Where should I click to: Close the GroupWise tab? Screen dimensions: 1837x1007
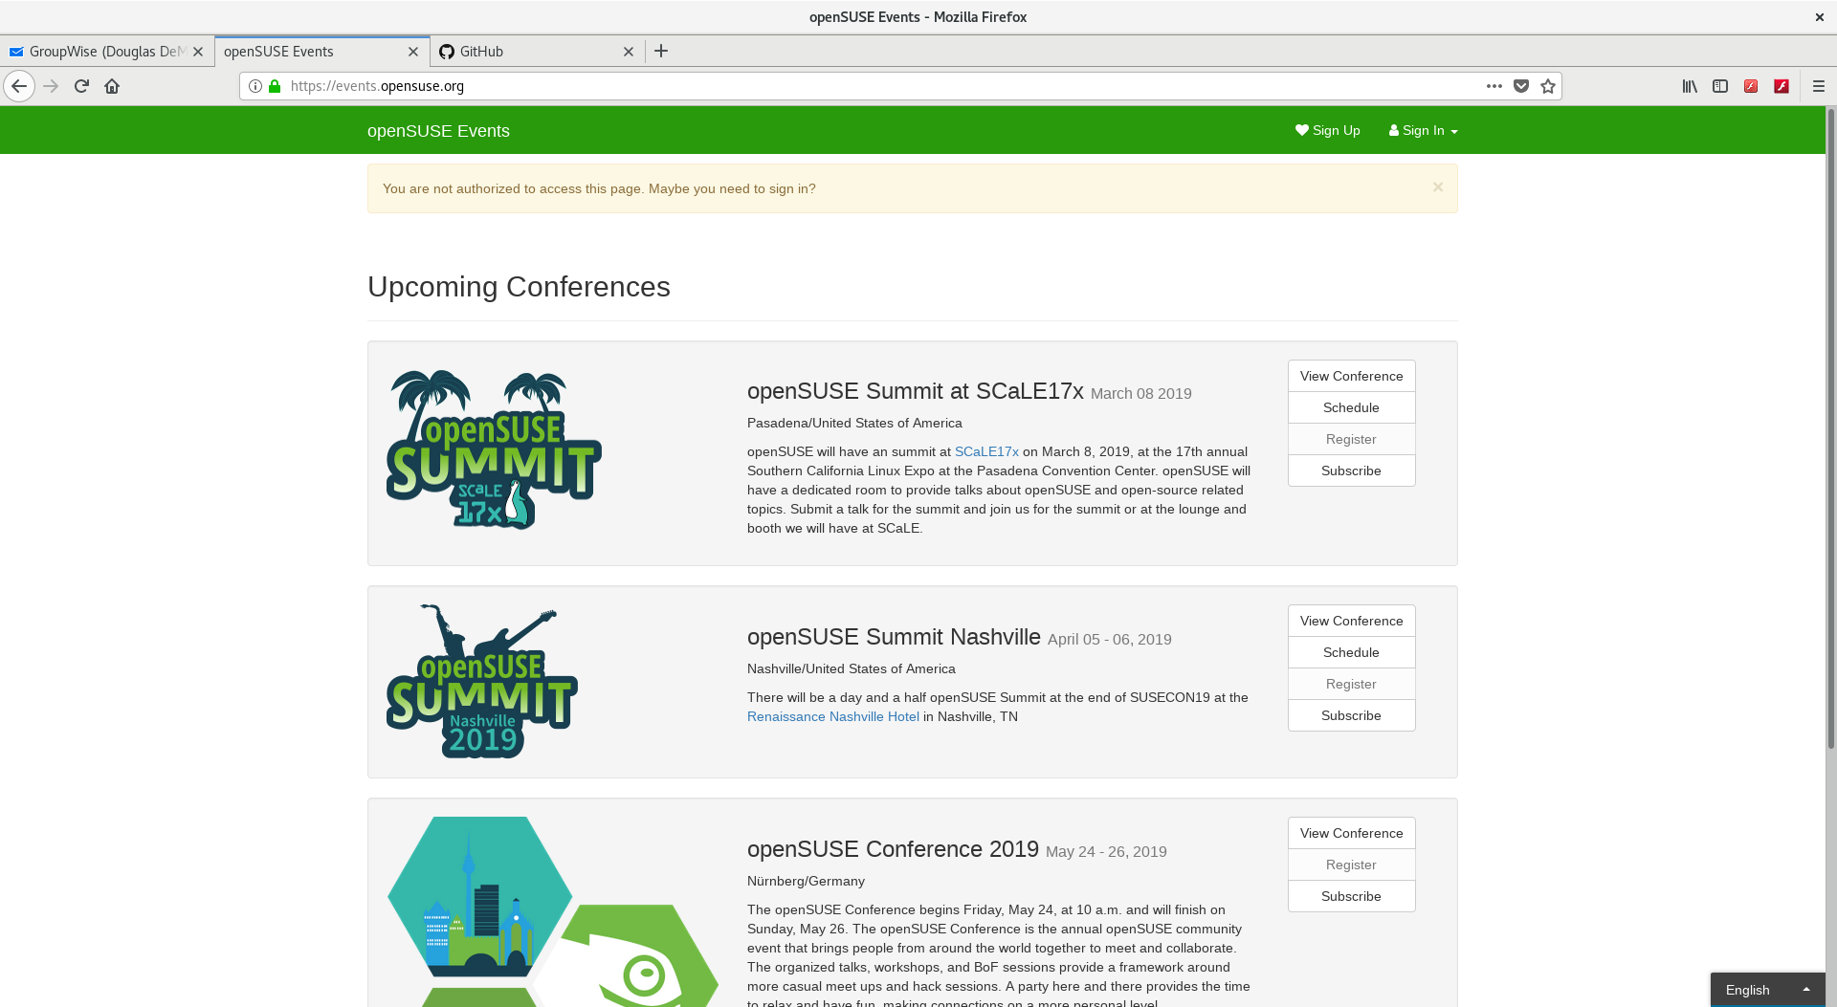[x=198, y=52]
